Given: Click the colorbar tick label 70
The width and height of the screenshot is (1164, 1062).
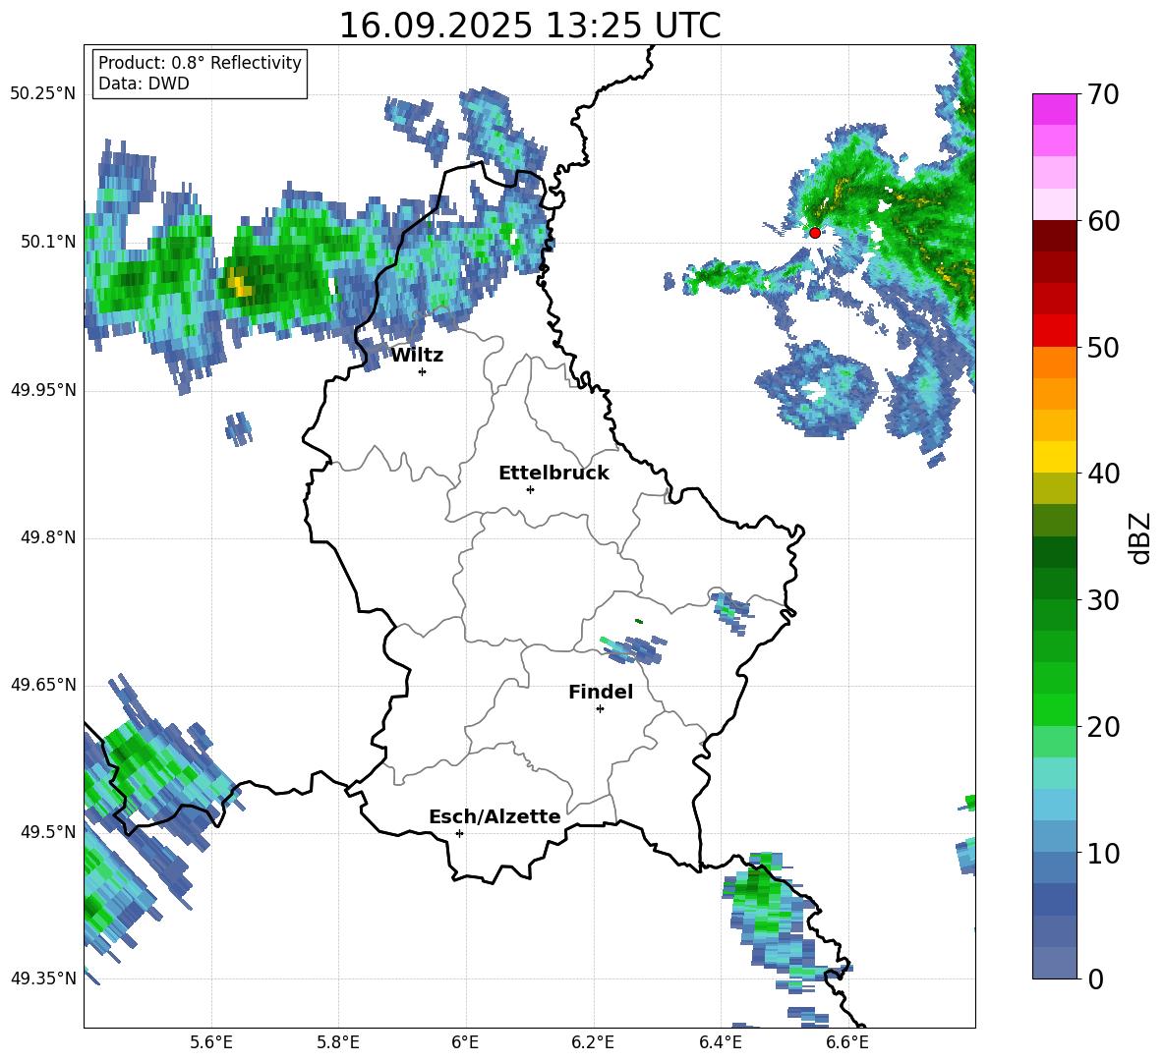Looking at the screenshot, I should (x=1103, y=95).
